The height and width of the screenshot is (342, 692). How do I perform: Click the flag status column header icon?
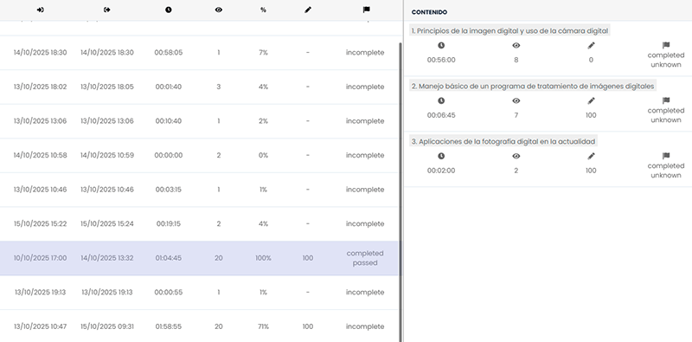pyautogui.click(x=366, y=10)
